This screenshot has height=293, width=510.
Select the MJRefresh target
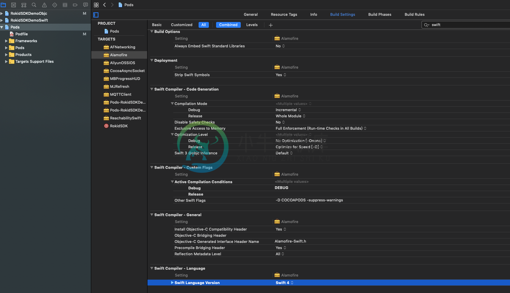click(116, 86)
